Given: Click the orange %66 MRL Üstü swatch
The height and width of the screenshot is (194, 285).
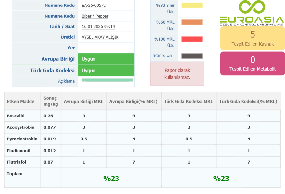Looking at the screenshot, I should [192, 22].
